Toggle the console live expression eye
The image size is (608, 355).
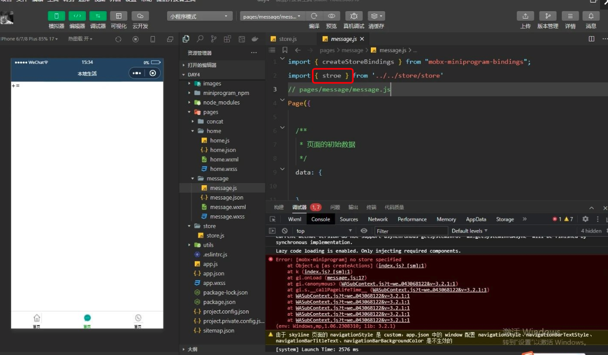pos(364,230)
